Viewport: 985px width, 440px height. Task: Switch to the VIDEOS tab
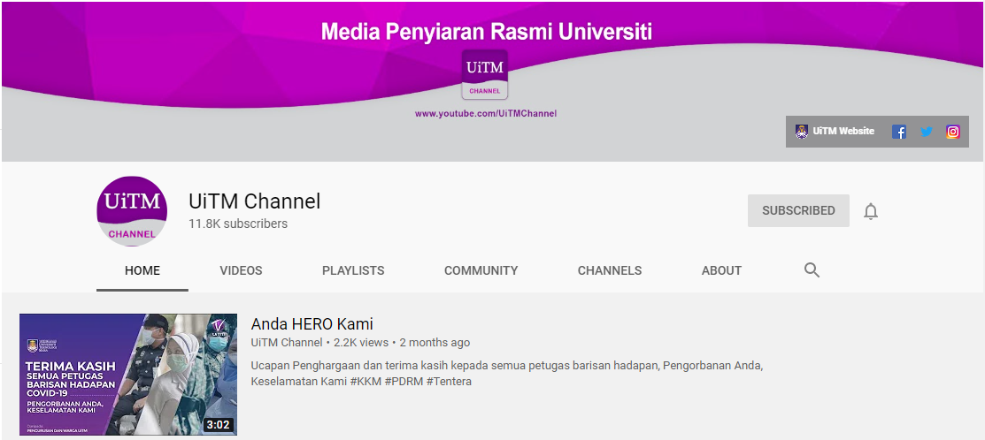click(x=242, y=270)
